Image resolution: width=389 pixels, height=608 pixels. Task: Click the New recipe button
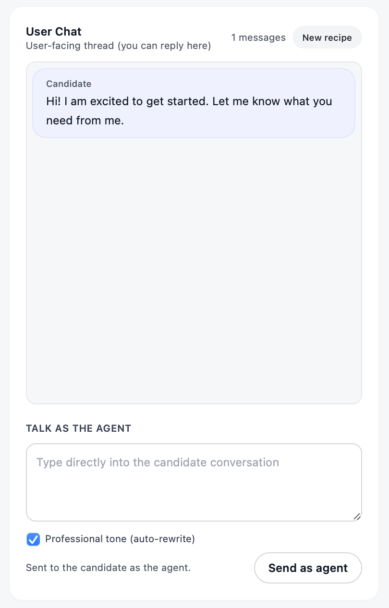tap(327, 37)
